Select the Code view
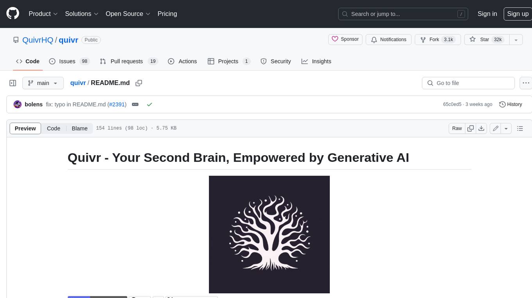532x298 pixels. (54, 128)
